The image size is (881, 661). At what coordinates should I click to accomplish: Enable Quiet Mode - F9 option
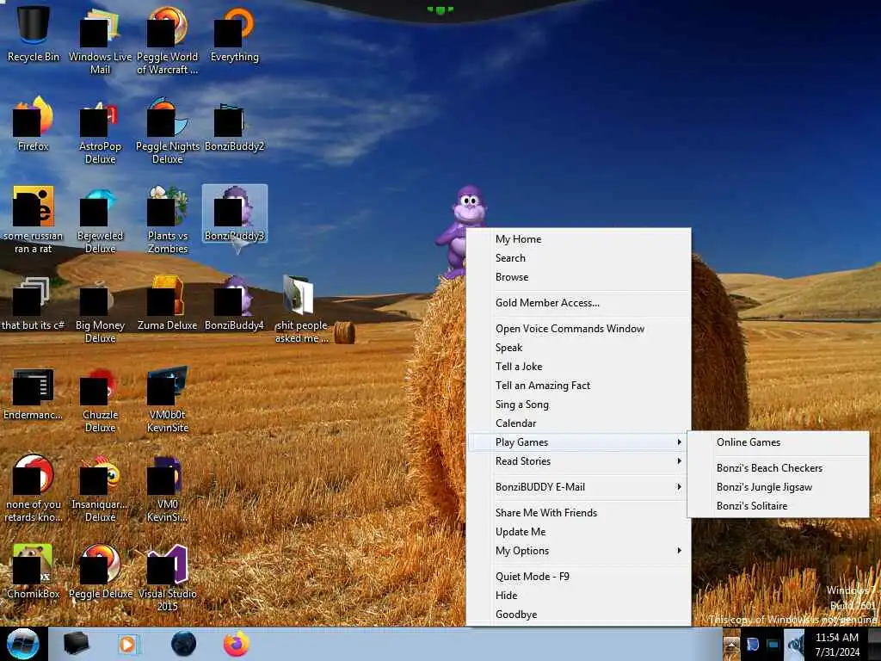pos(579,576)
